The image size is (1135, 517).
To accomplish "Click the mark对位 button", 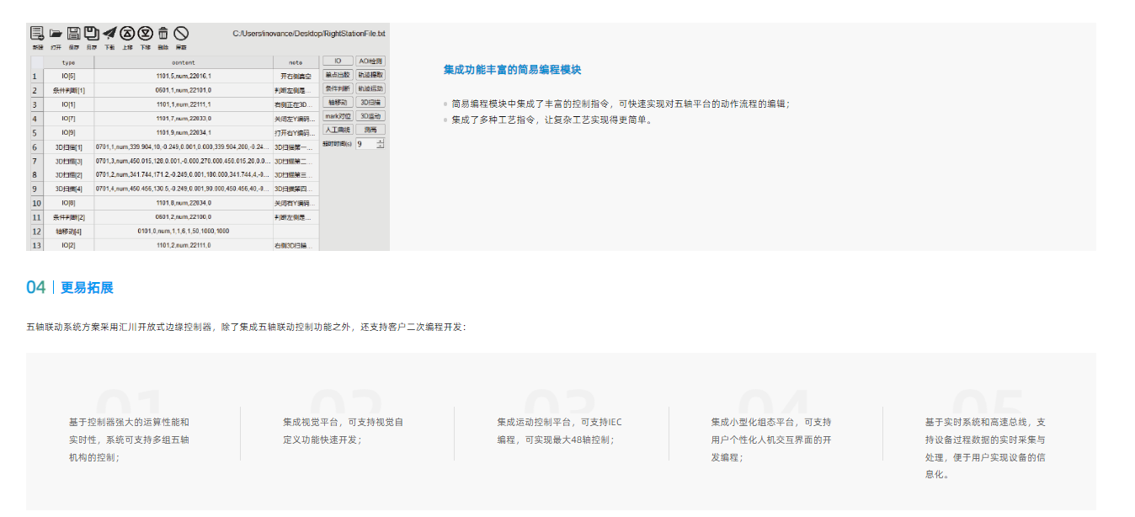I will (338, 115).
